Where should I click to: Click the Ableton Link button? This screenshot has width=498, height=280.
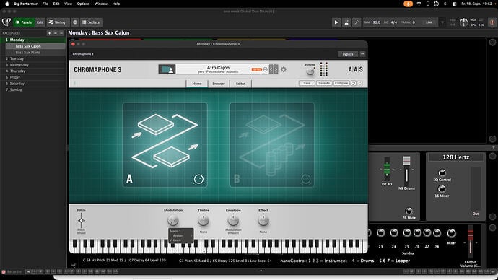pyautogui.click(x=429, y=22)
